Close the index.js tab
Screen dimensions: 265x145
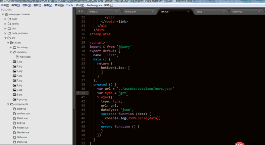click(x=117, y=12)
